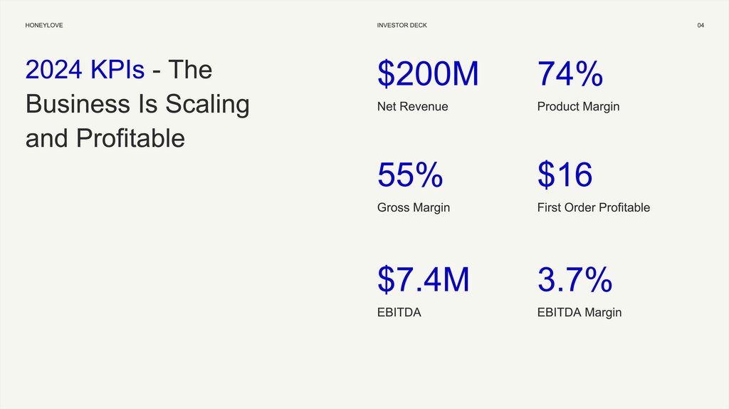Click "Business Is Scaling" title line
The height and width of the screenshot is (409, 729).
tap(137, 104)
